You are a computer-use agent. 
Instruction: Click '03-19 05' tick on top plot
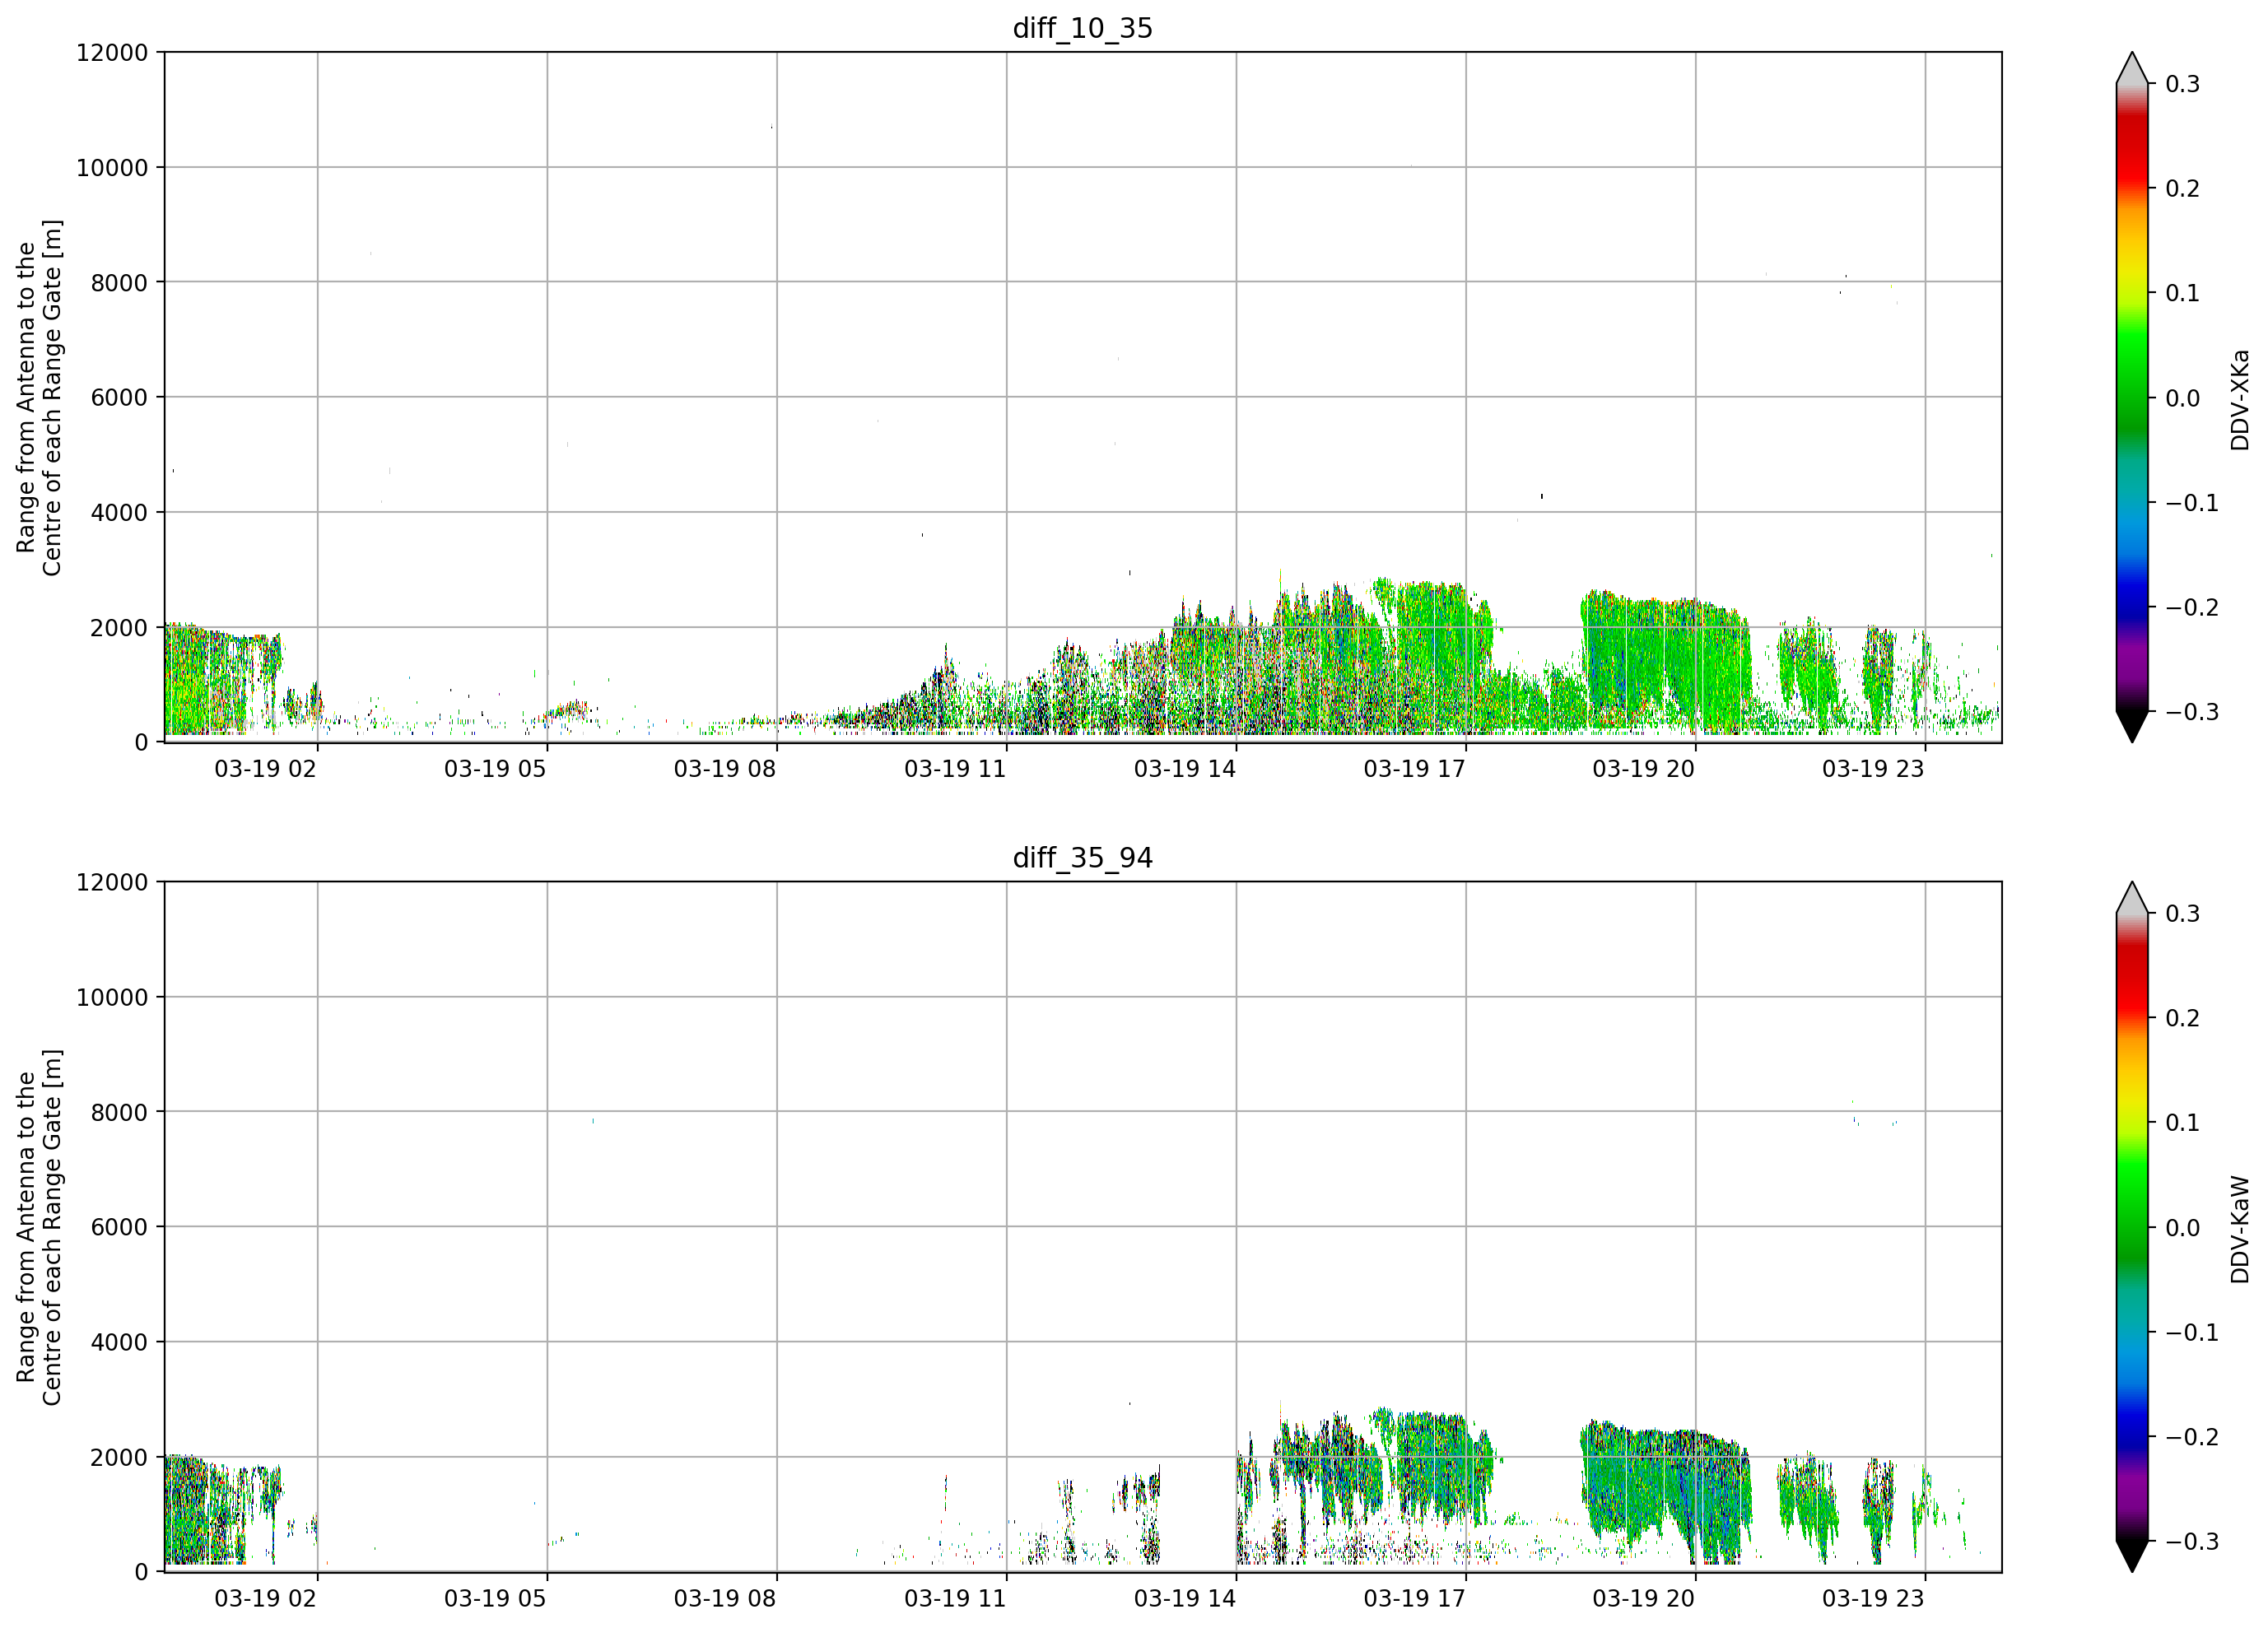point(495,769)
